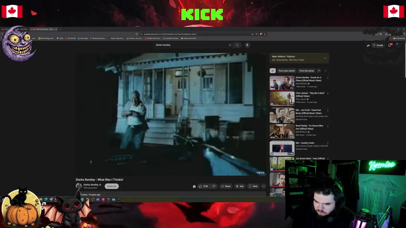This screenshot has width=406, height=228.
Task: Open Chris Janson Buy Me A Boat thumbnail
Action: 282,98
